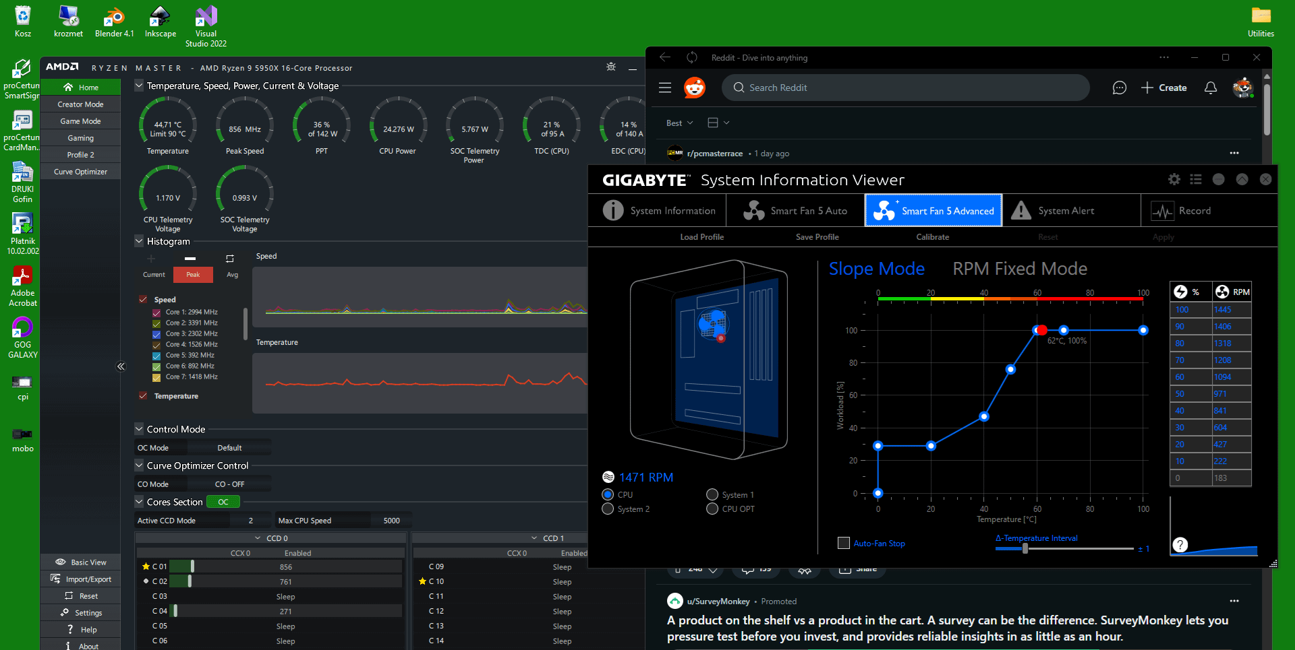Open Gigabyte SIV settings gear
This screenshot has width=1295, height=650.
1174,179
